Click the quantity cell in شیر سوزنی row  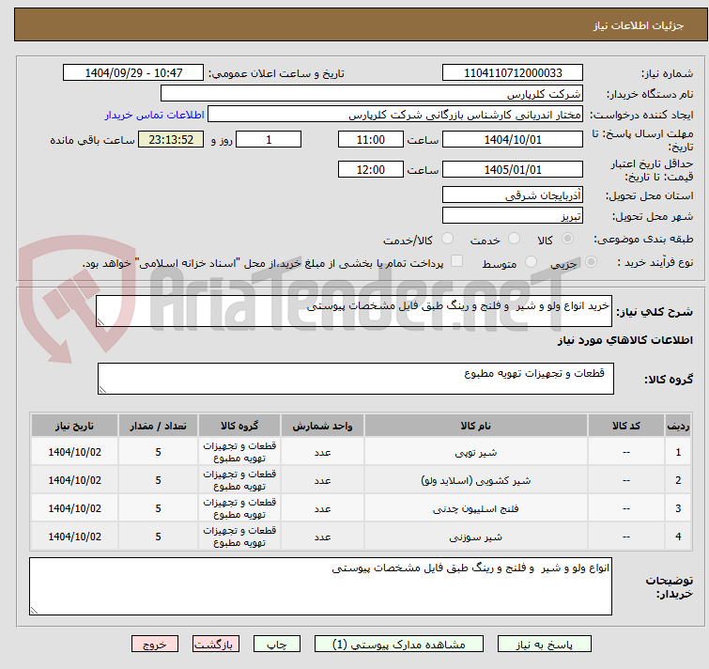point(158,537)
